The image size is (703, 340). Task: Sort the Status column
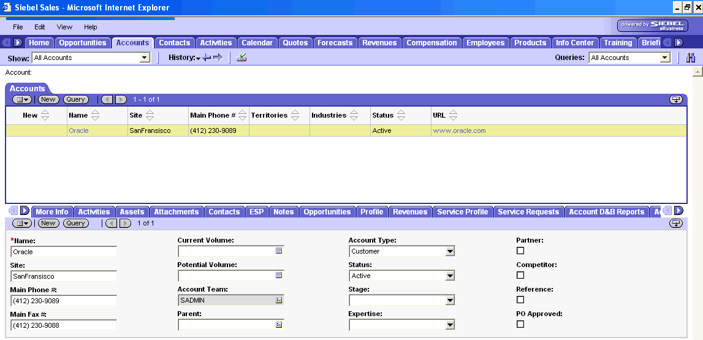coord(401,116)
